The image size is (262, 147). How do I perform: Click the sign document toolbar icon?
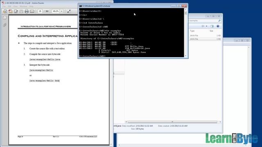point(16,11)
